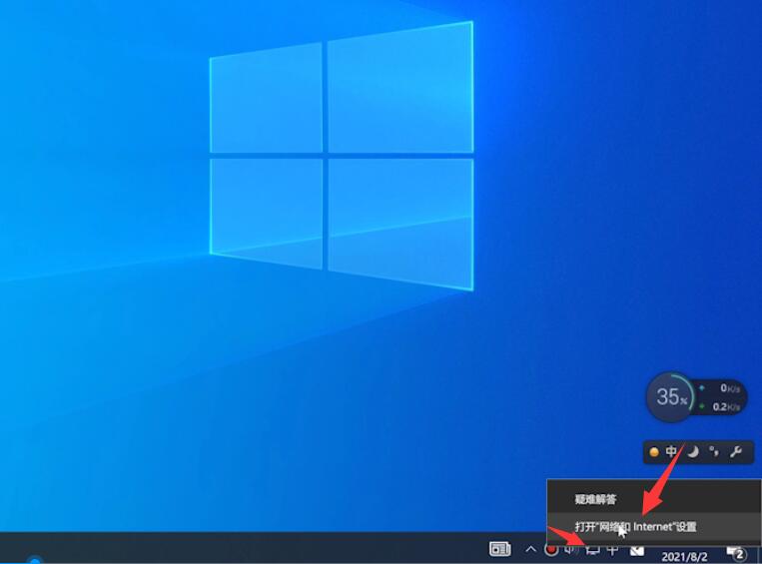
Task: Click the orange face icon in IME bar
Action: [x=654, y=452]
